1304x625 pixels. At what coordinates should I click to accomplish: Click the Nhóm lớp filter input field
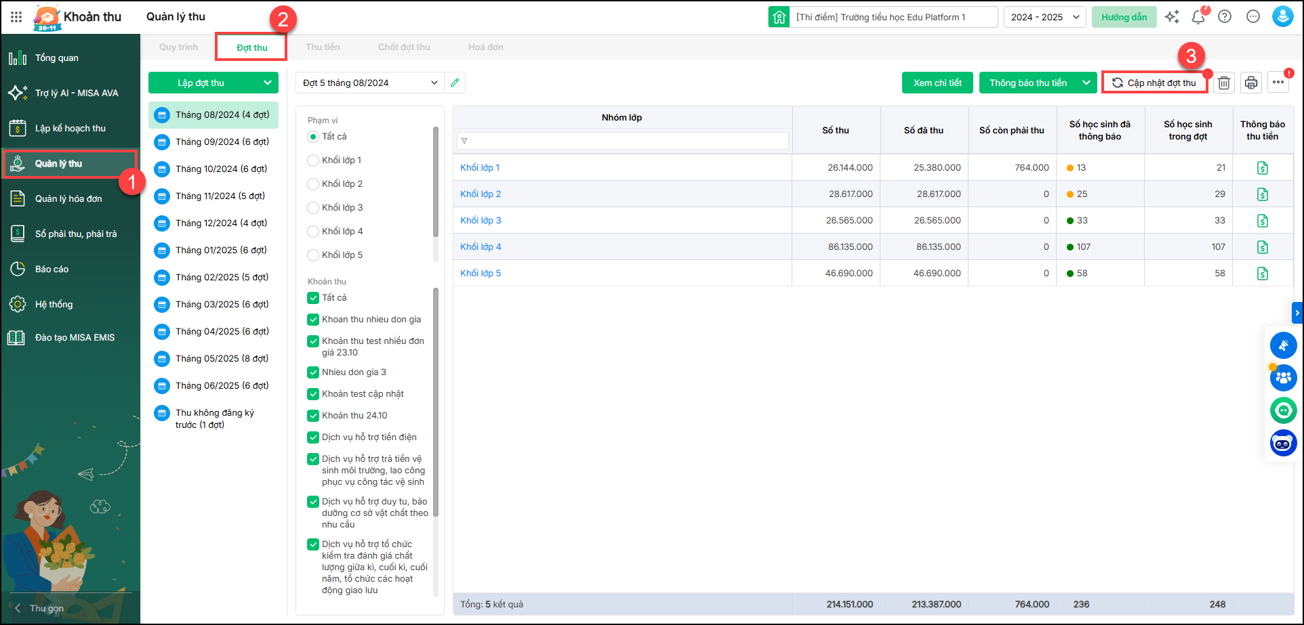click(x=623, y=141)
